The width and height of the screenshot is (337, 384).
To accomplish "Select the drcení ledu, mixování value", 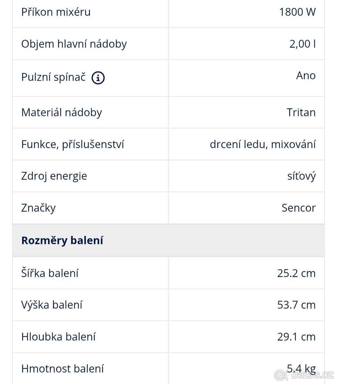I will pos(263,144).
